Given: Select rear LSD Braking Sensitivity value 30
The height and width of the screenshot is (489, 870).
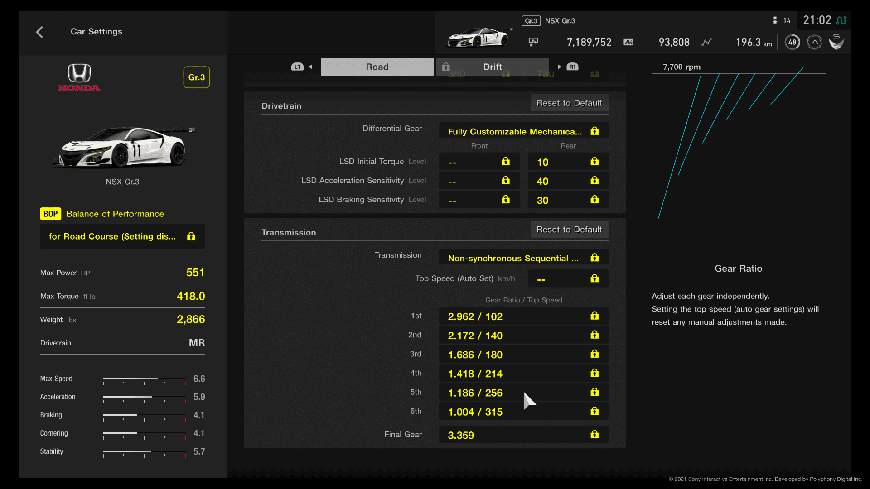Looking at the screenshot, I should coord(568,200).
